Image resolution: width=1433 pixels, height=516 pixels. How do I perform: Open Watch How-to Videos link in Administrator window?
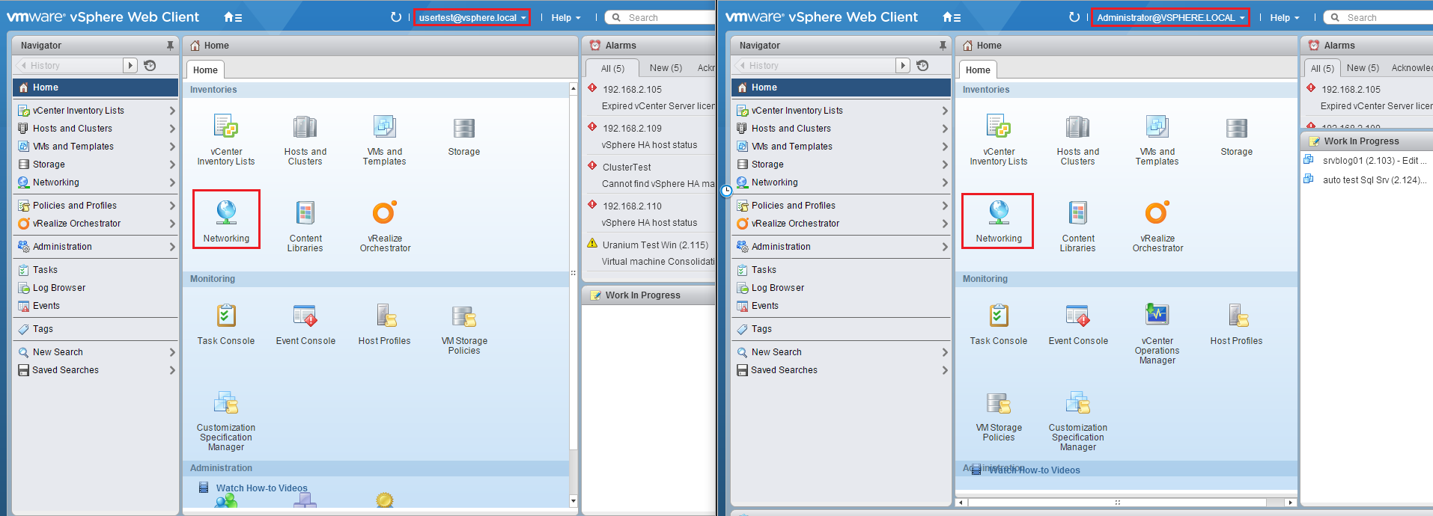coord(1034,470)
